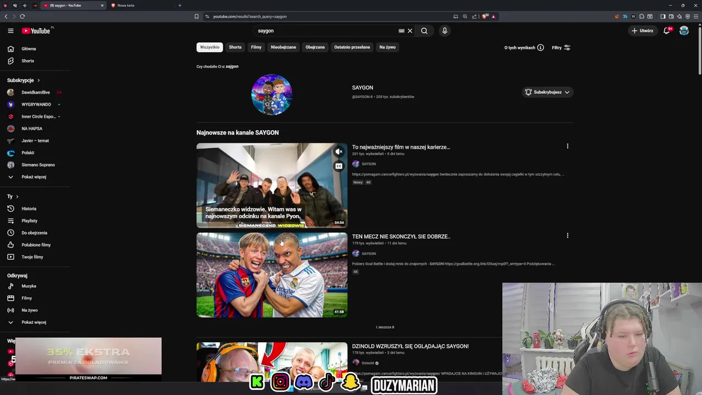Select the Filmy filter chip

pyautogui.click(x=256, y=47)
